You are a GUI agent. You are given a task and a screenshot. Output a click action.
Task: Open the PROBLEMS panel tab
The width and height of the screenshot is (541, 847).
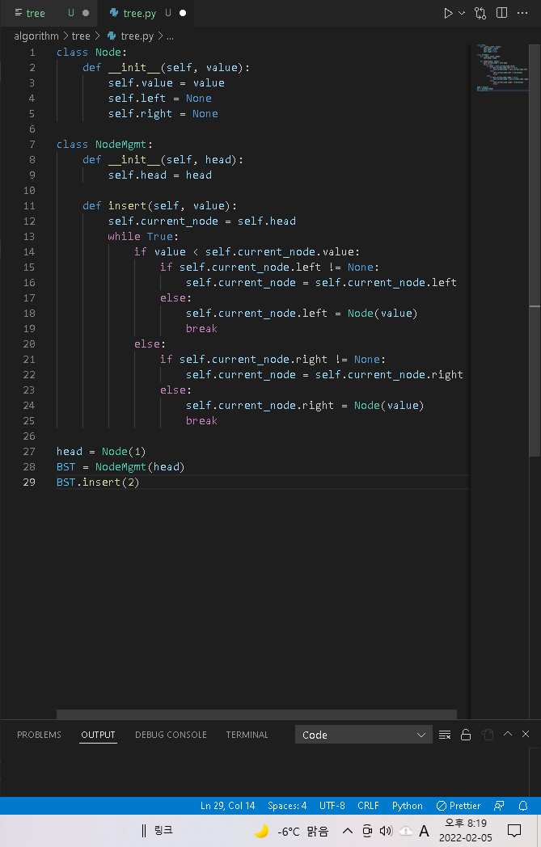pyautogui.click(x=39, y=735)
